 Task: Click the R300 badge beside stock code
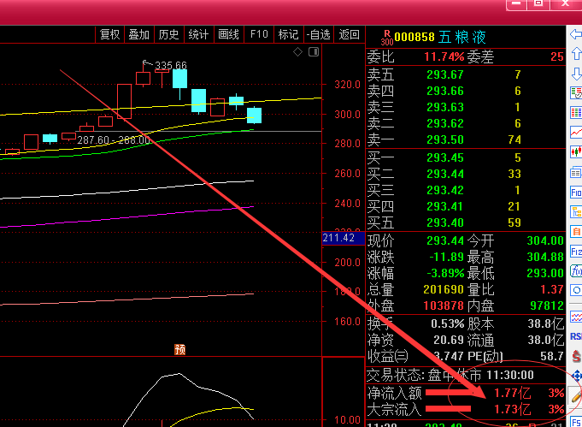pos(387,38)
